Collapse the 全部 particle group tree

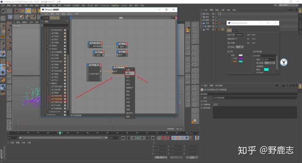229,55
